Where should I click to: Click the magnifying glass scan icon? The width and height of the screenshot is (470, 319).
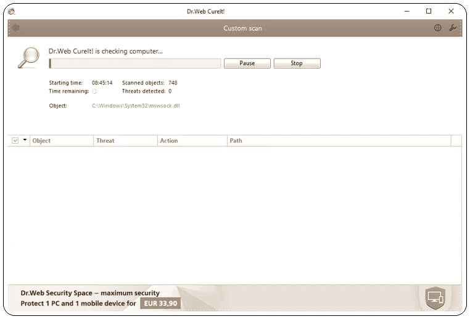[29, 57]
